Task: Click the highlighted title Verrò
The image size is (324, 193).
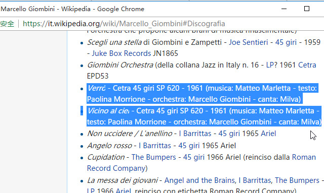Action: click(x=96, y=88)
